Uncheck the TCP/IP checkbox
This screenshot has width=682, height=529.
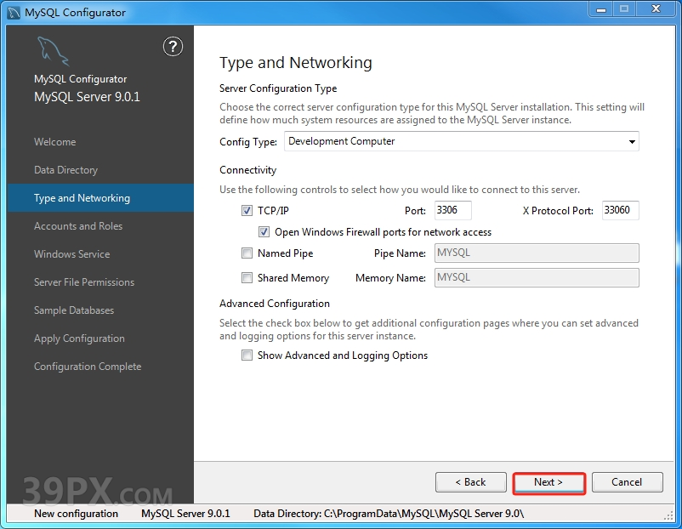[247, 210]
